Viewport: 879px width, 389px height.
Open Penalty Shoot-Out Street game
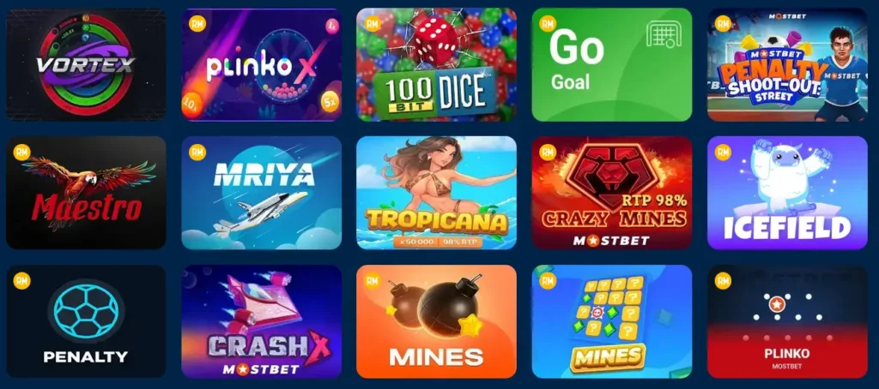(x=787, y=64)
